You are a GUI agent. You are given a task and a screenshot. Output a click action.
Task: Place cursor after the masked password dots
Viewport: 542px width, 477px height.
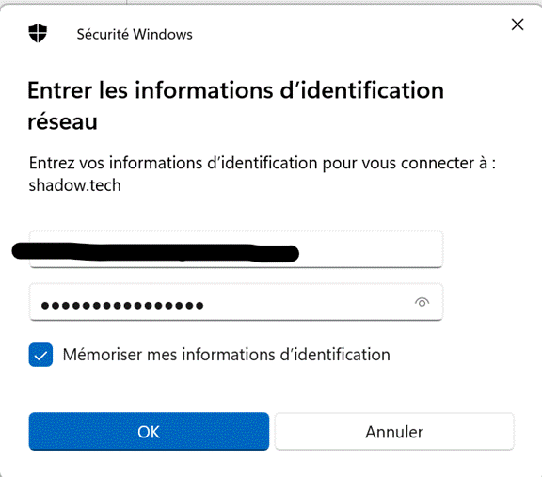pos(207,305)
